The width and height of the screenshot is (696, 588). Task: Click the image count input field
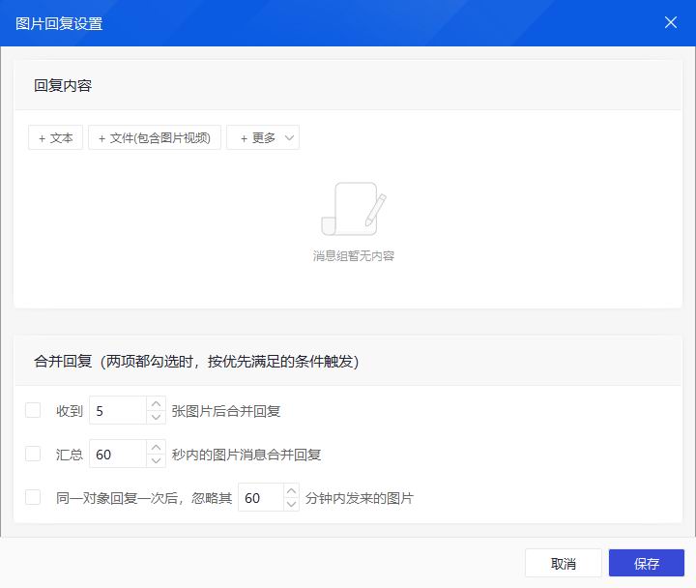point(117,411)
